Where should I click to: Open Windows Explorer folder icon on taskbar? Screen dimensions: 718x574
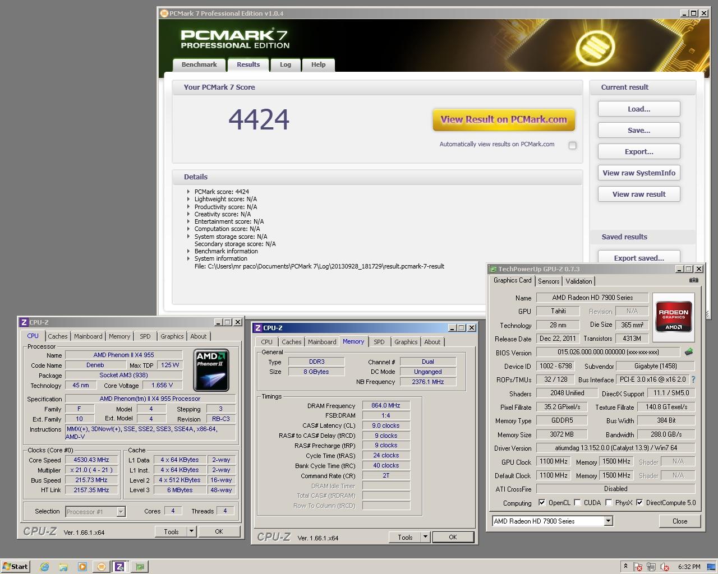point(63,567)
